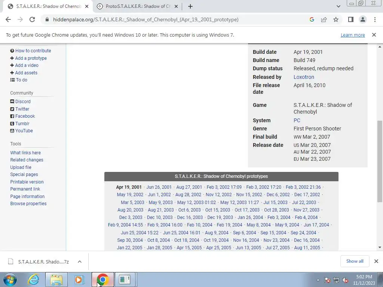Open What links here tool
Screen dimensions: 383x287
coord(25,153)
